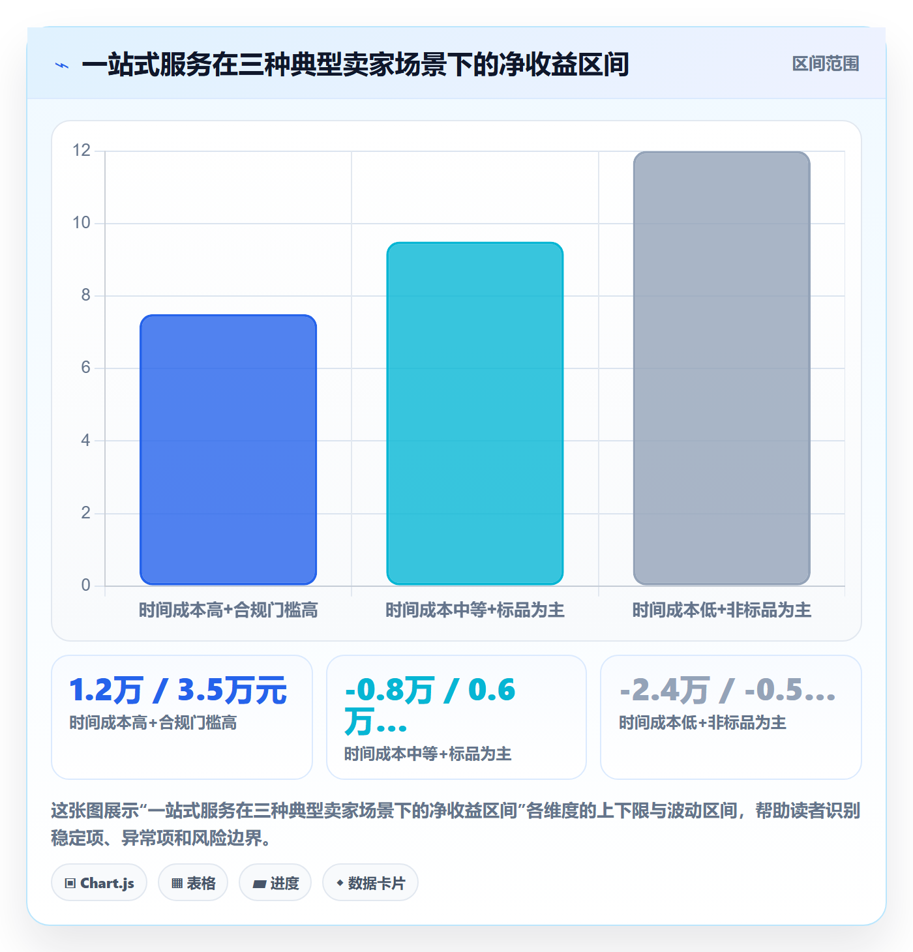The width and height of the screenshot is (913, 952).
Task: Click y-axis tick value 4
Action: [x=85, y=440]
